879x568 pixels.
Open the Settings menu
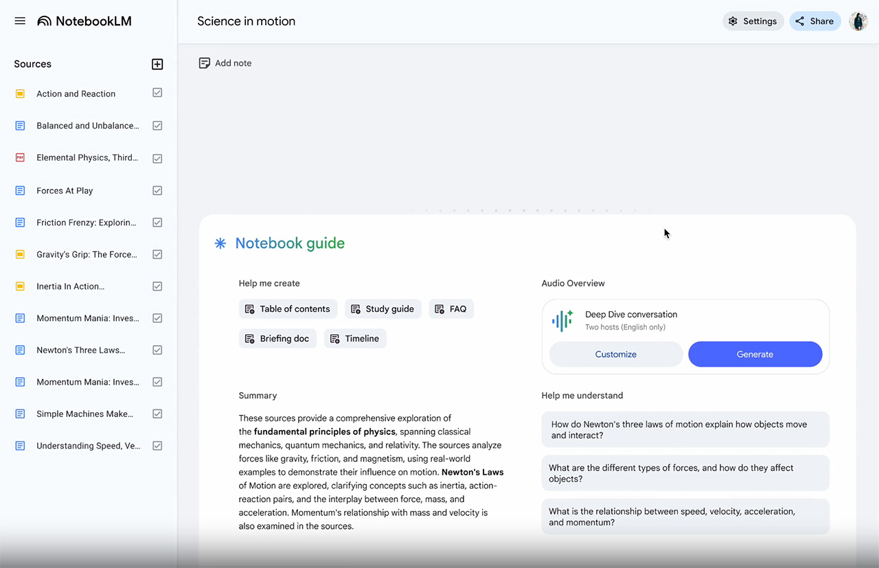point(753,21)
